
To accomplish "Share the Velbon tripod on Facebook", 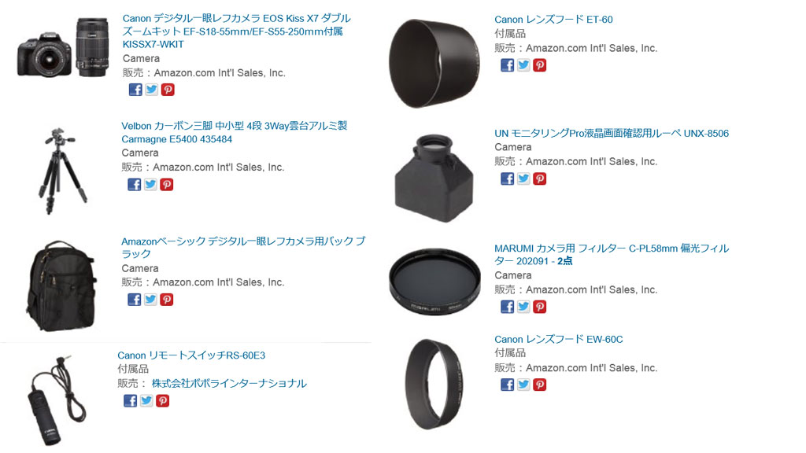I will 134,184.
